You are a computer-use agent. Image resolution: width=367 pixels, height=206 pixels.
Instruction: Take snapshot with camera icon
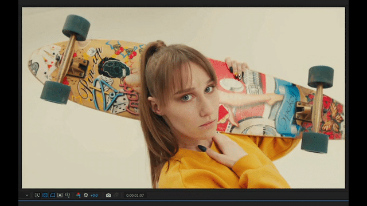tap(108, 195)
